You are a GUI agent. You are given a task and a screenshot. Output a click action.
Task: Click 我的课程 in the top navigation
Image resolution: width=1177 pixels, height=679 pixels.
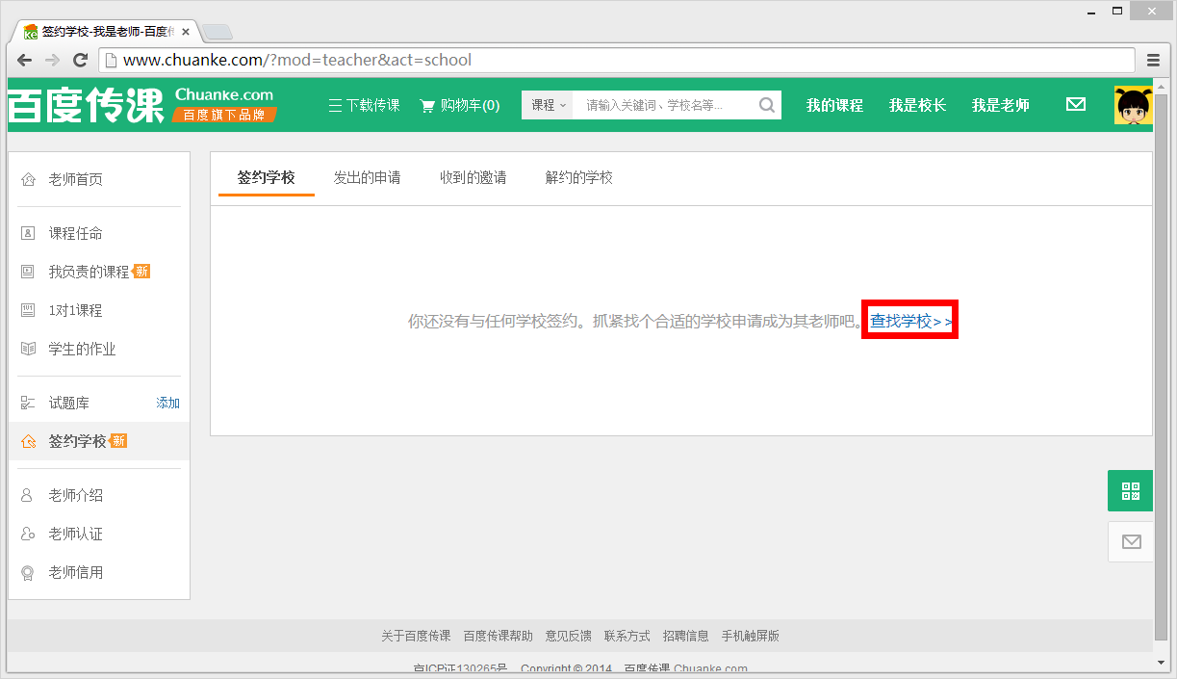tap(833, 105)
